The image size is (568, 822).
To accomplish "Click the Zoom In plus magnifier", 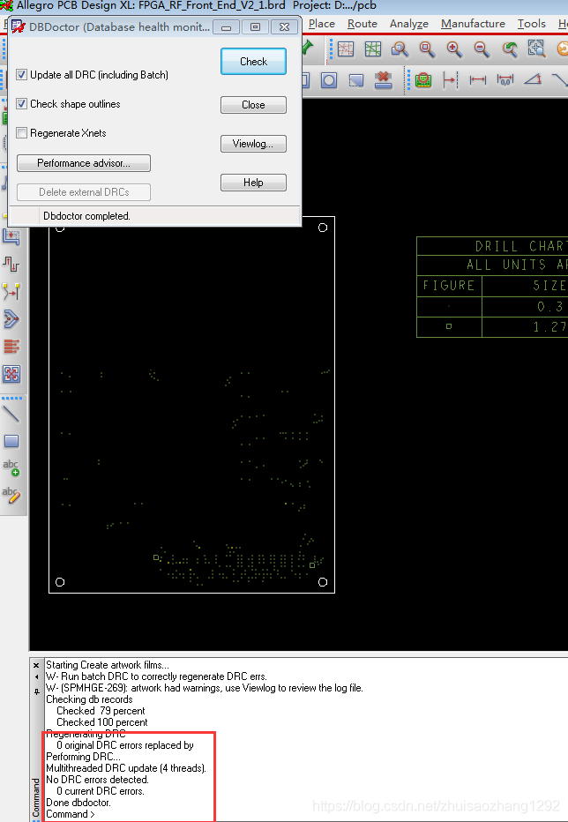I will pyautogui.click(x=454, y=49).
